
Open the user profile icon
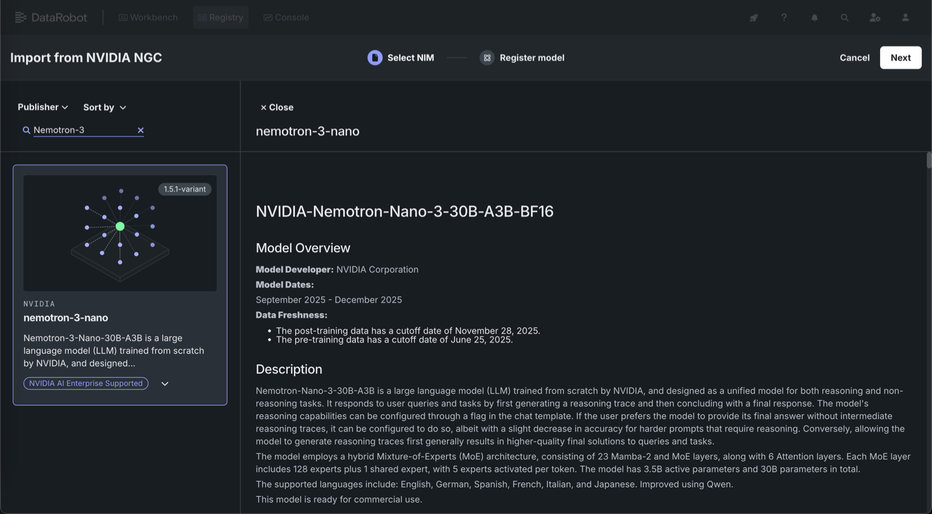[x=905, y=18]
